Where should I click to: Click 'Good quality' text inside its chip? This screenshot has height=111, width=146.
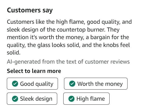[37, 84]
